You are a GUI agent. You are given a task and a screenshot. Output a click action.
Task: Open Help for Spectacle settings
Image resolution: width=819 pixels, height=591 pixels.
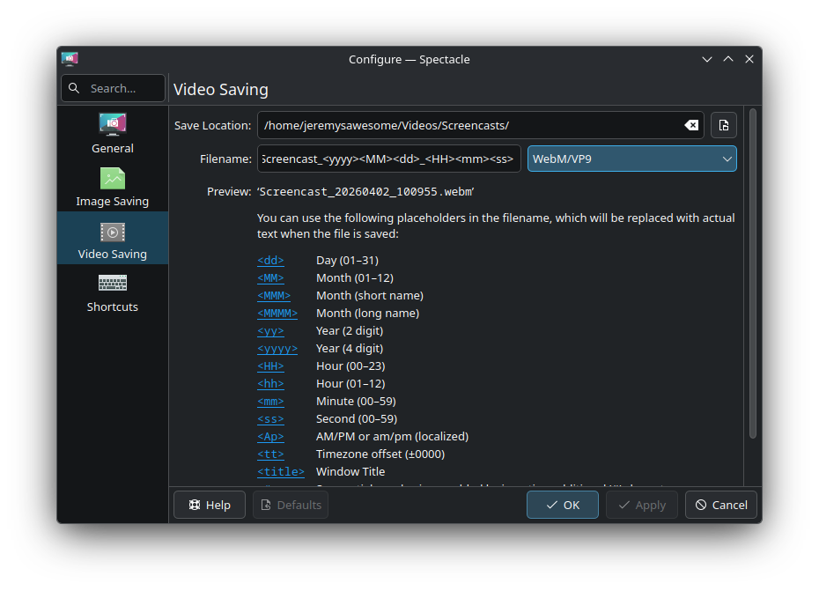[x=210, y=505]
